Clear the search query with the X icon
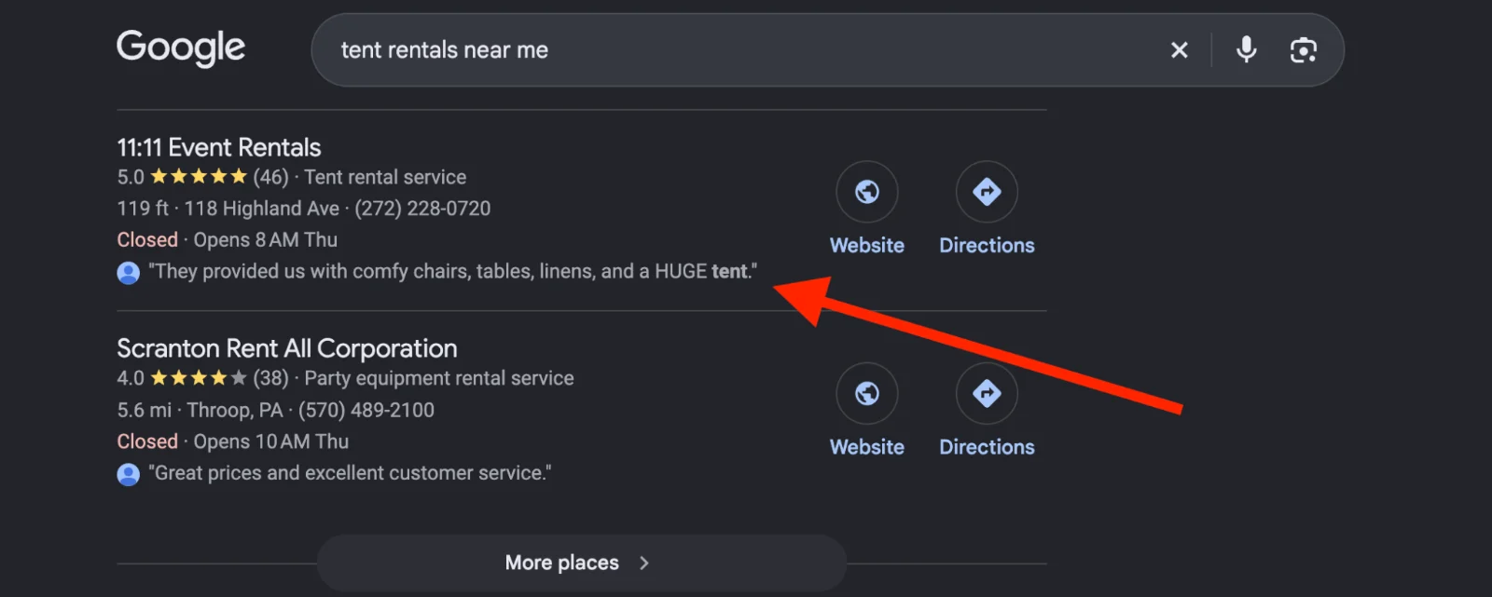The height and width of the screenshot is (597, 1492). (1180, 50)
